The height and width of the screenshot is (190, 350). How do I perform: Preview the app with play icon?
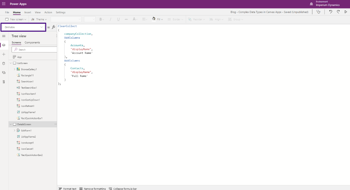pos(346,12)
